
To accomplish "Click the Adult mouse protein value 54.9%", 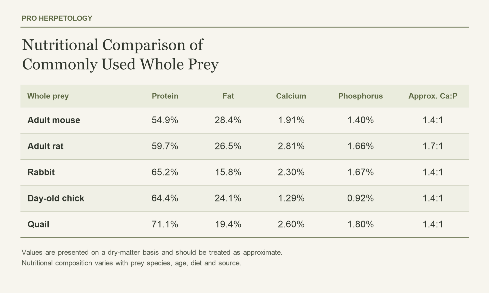I will point(165,120).
